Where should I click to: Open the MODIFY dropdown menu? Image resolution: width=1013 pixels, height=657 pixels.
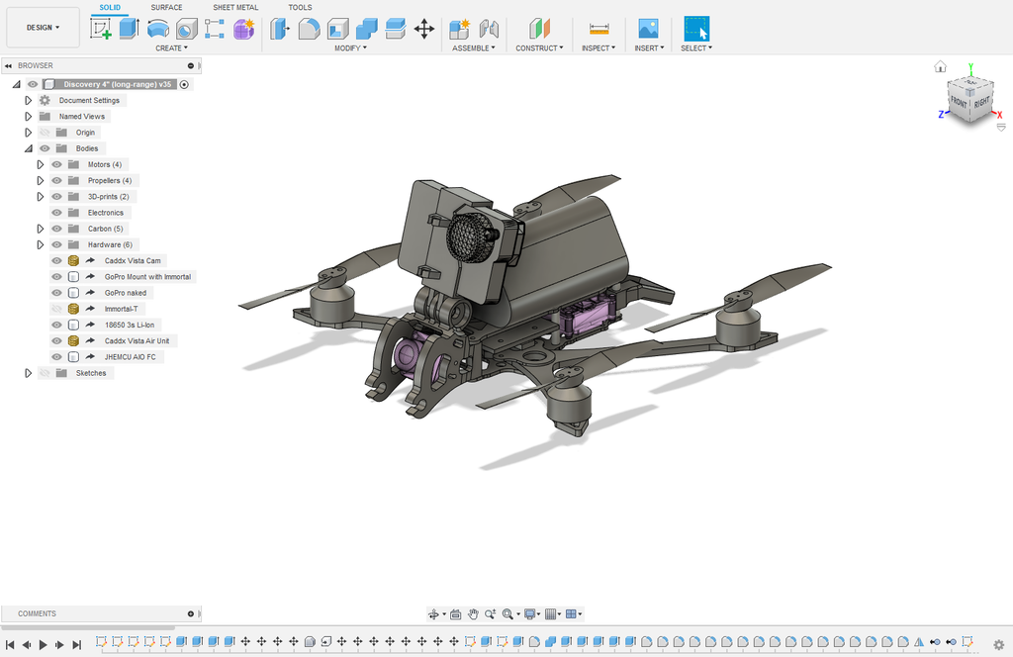350,48
